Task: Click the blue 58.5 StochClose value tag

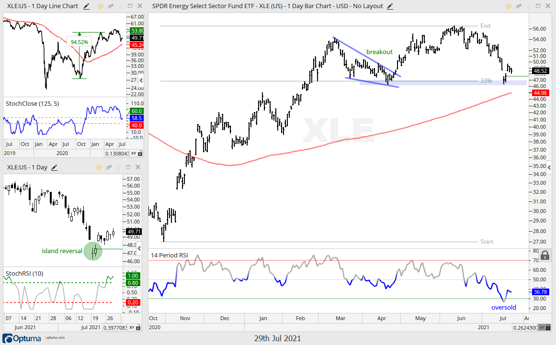Action: pyautogui.click(x=136, y=118)
